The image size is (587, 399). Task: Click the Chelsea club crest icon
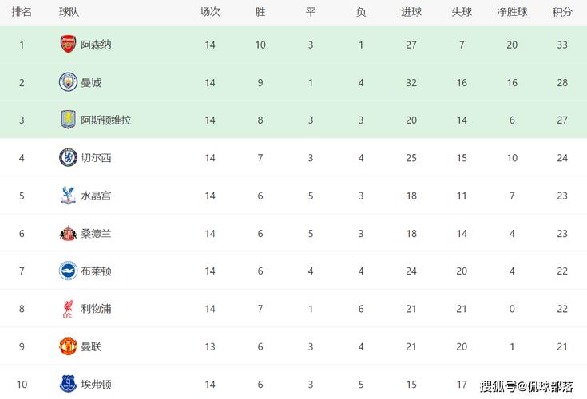pos(68,157)
